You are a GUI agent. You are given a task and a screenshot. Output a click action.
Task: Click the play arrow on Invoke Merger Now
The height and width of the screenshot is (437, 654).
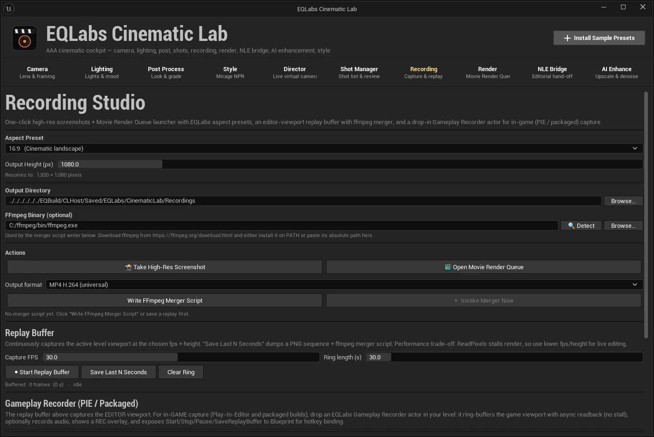(456, 301)
